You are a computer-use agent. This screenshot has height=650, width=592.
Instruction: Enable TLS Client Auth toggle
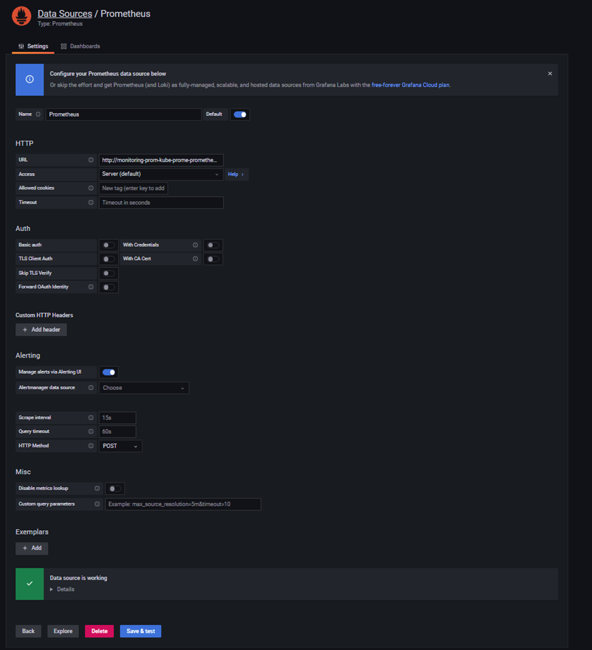109,259
